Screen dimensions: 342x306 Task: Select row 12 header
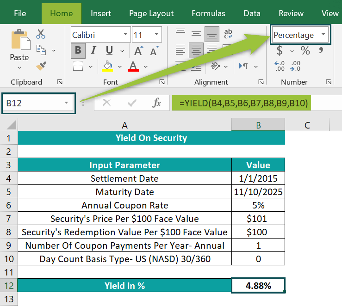tap(9, 286)
